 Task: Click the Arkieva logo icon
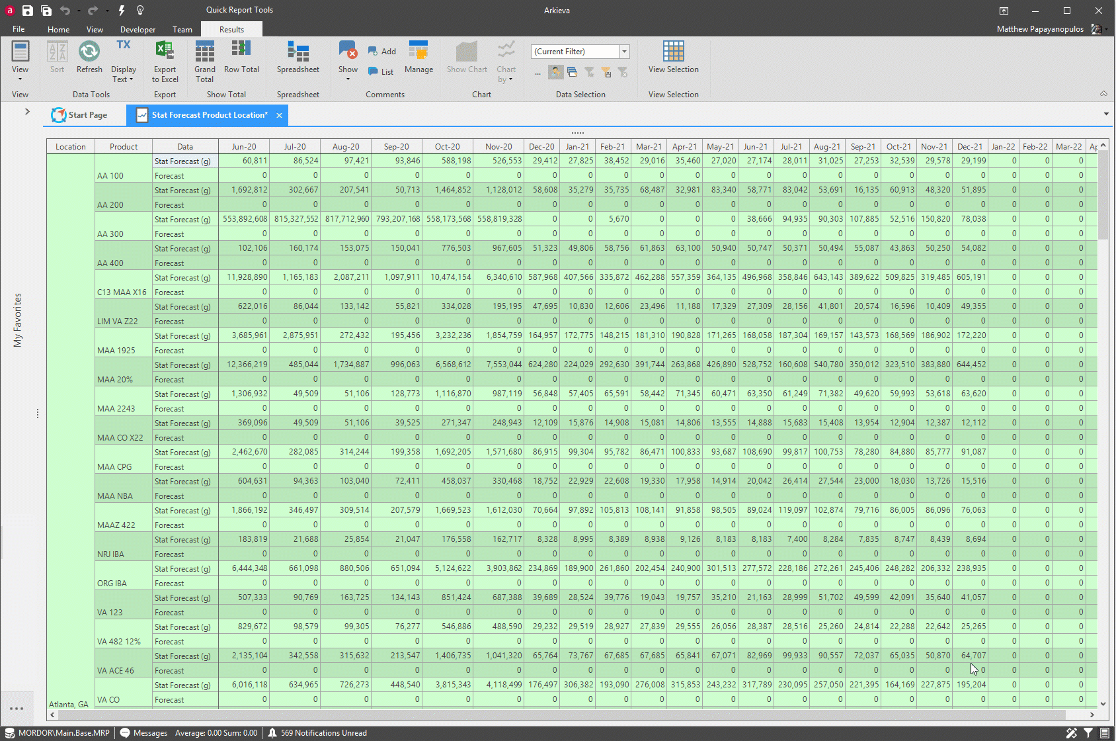(10, 11)
